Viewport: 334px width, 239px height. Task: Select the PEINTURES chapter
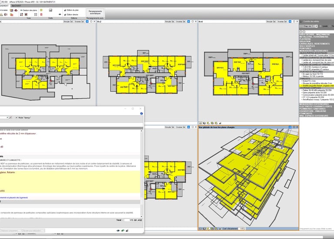click(x=317, y=49)
